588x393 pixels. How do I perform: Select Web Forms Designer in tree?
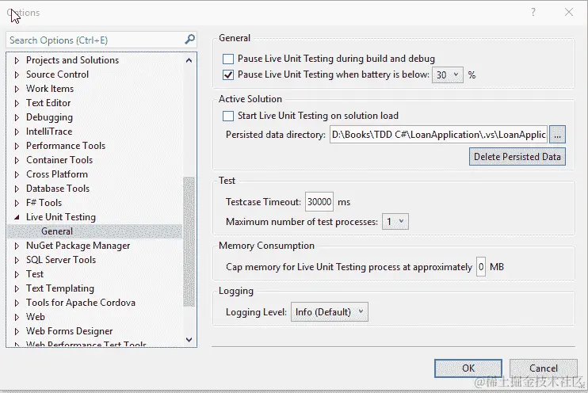(70, 331)
